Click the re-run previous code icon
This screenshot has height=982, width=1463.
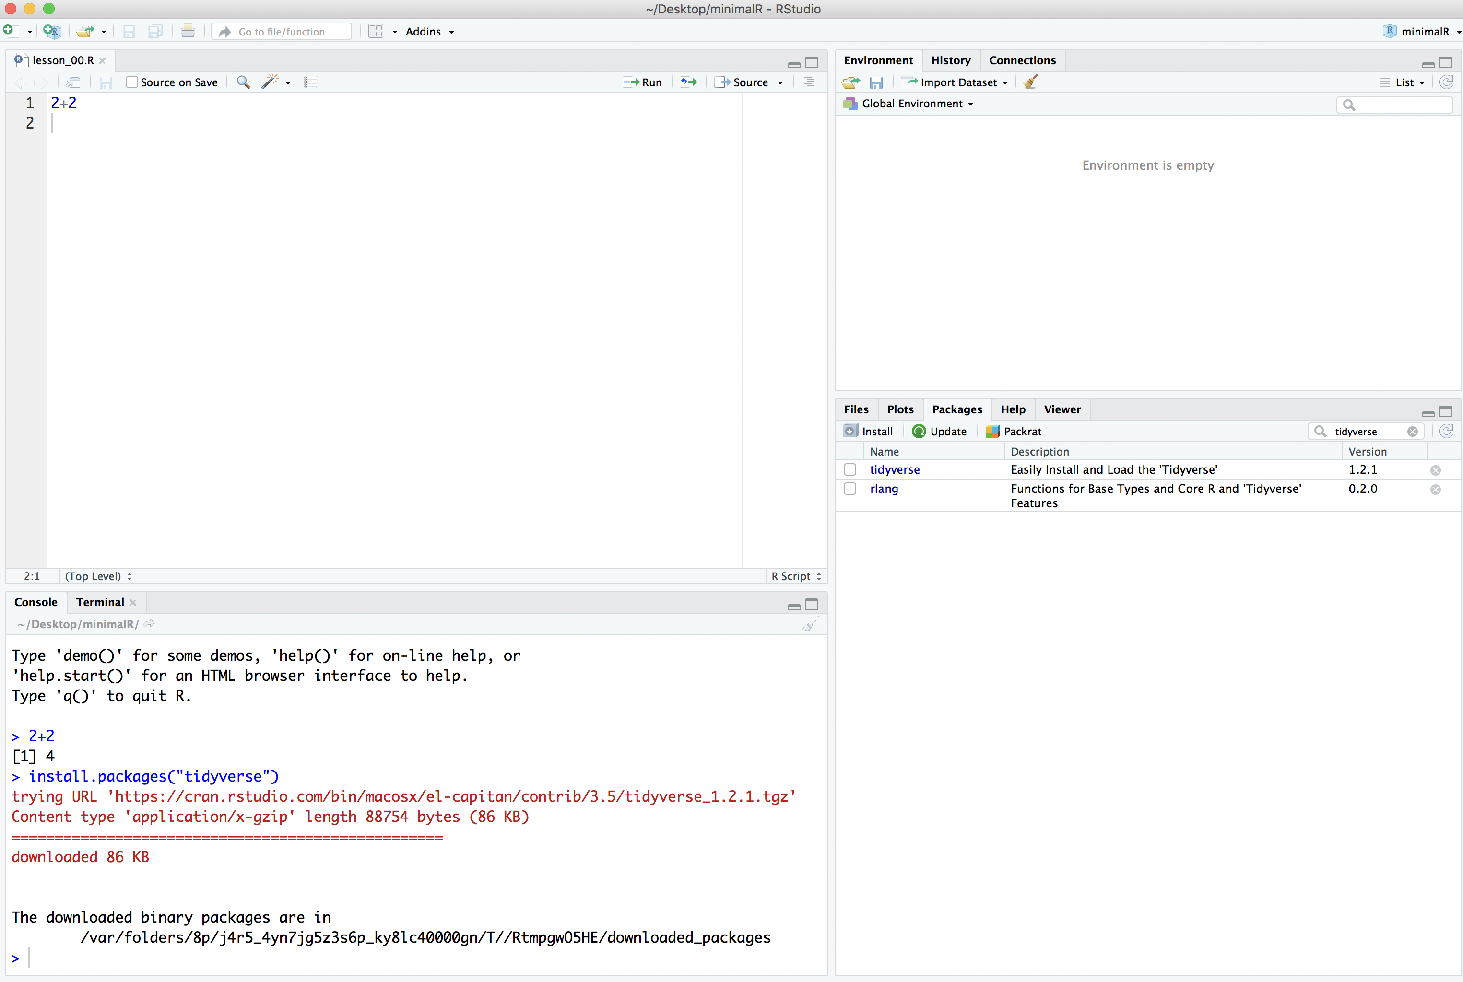pyautogui.click(x=689, y=82)
